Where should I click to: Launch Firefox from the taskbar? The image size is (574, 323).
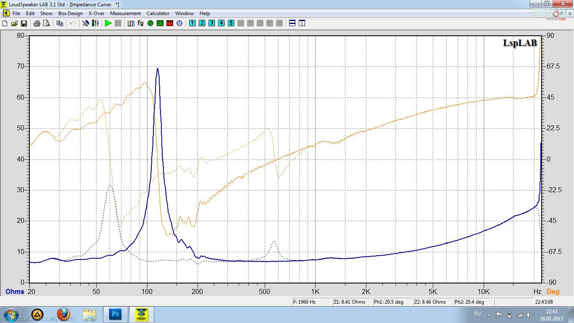[63, 315]
